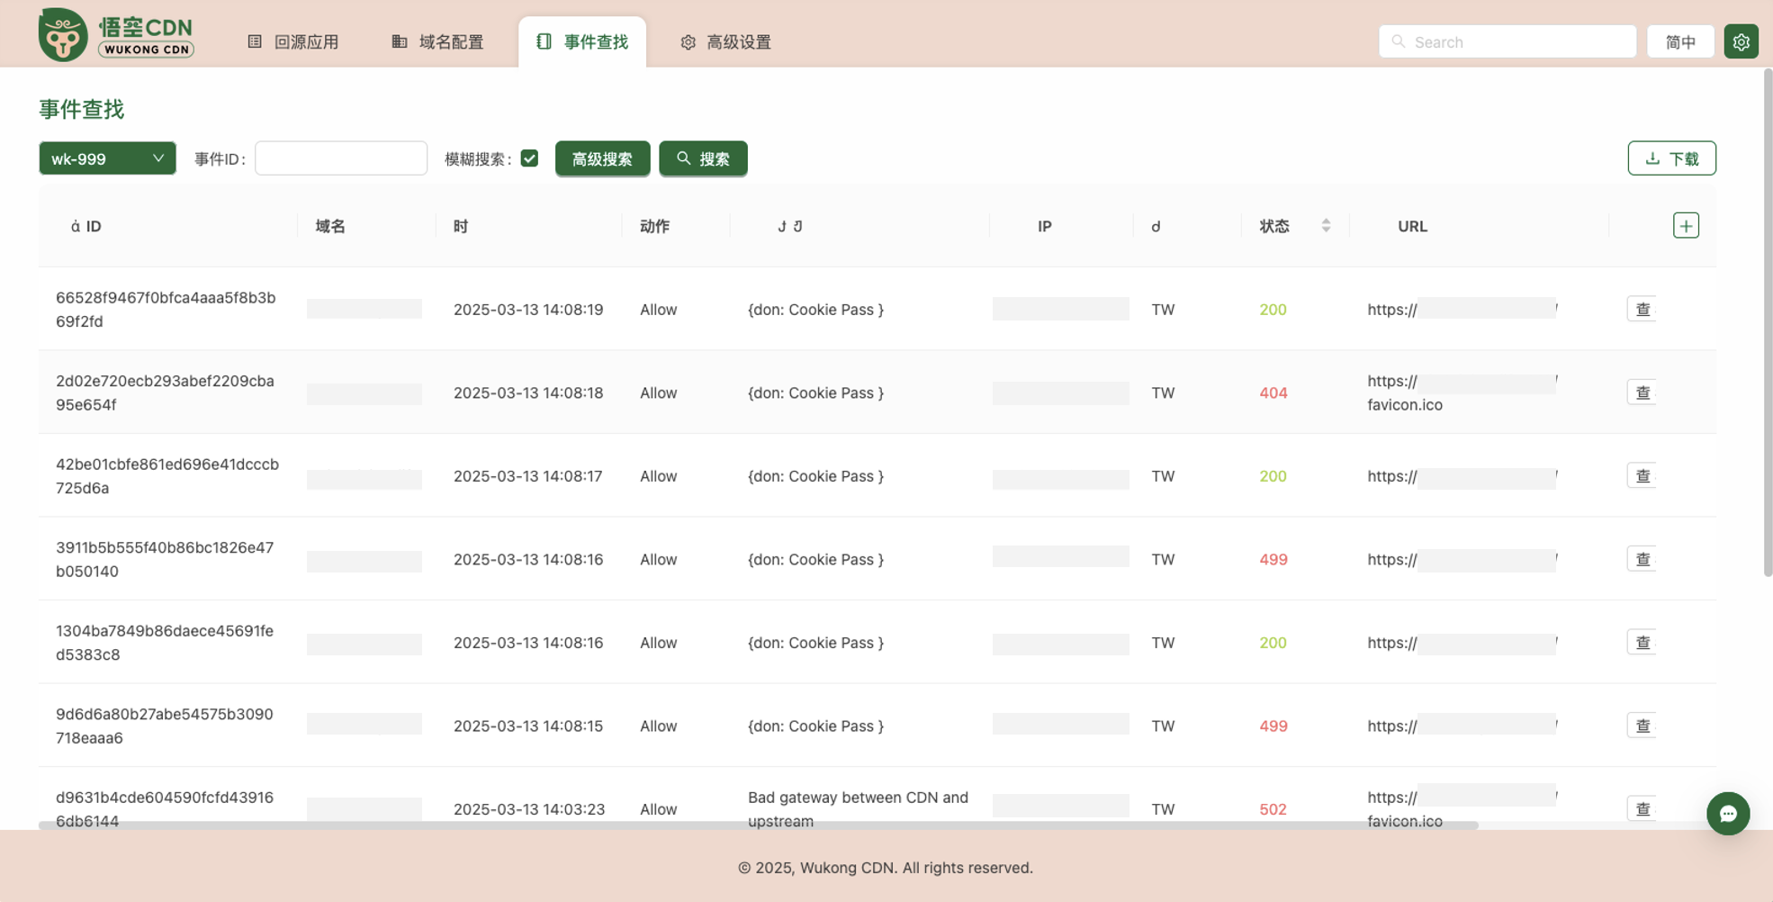Viewport: 1773px width, 902px height.
Task: Open the 简中 language selector
Action: click(x=1679, y=41)
